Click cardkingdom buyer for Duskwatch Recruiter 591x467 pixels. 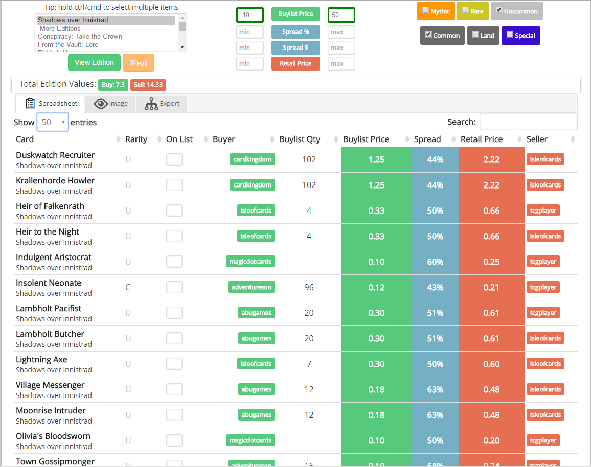[x=252, y=159]
